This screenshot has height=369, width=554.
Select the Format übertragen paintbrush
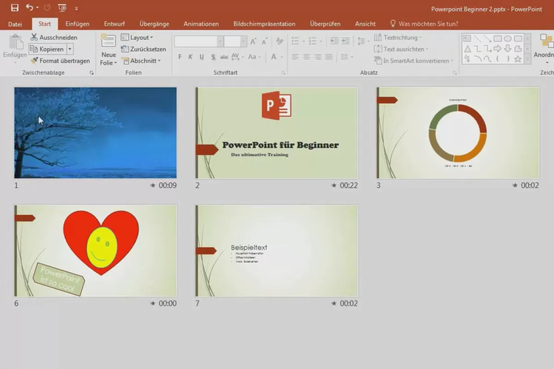click(x=60, y=60)
